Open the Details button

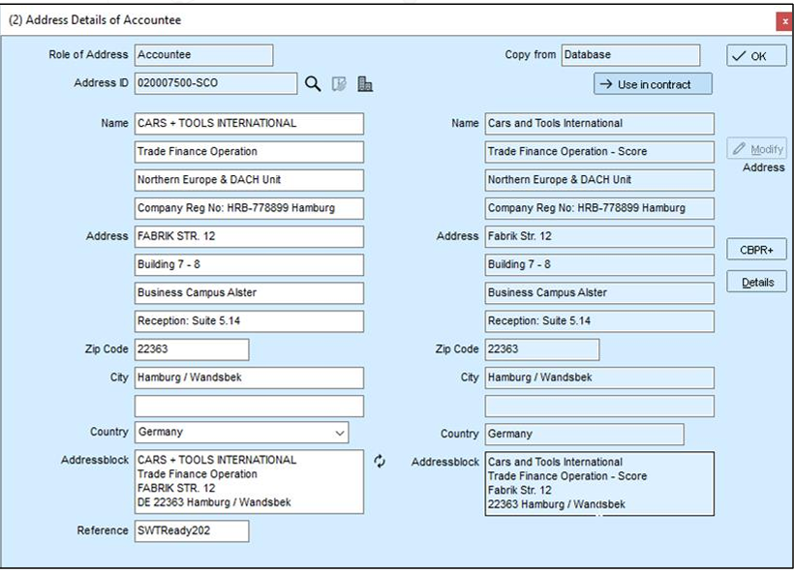(x=756, y=282)
